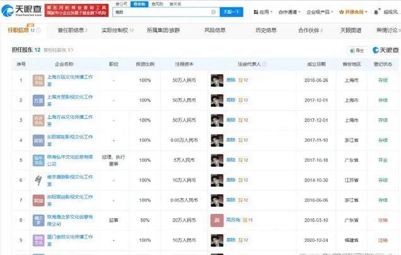Click the red company logo in row 7
The width and height of the screenshot is (401, 255).
coord(39,200)
